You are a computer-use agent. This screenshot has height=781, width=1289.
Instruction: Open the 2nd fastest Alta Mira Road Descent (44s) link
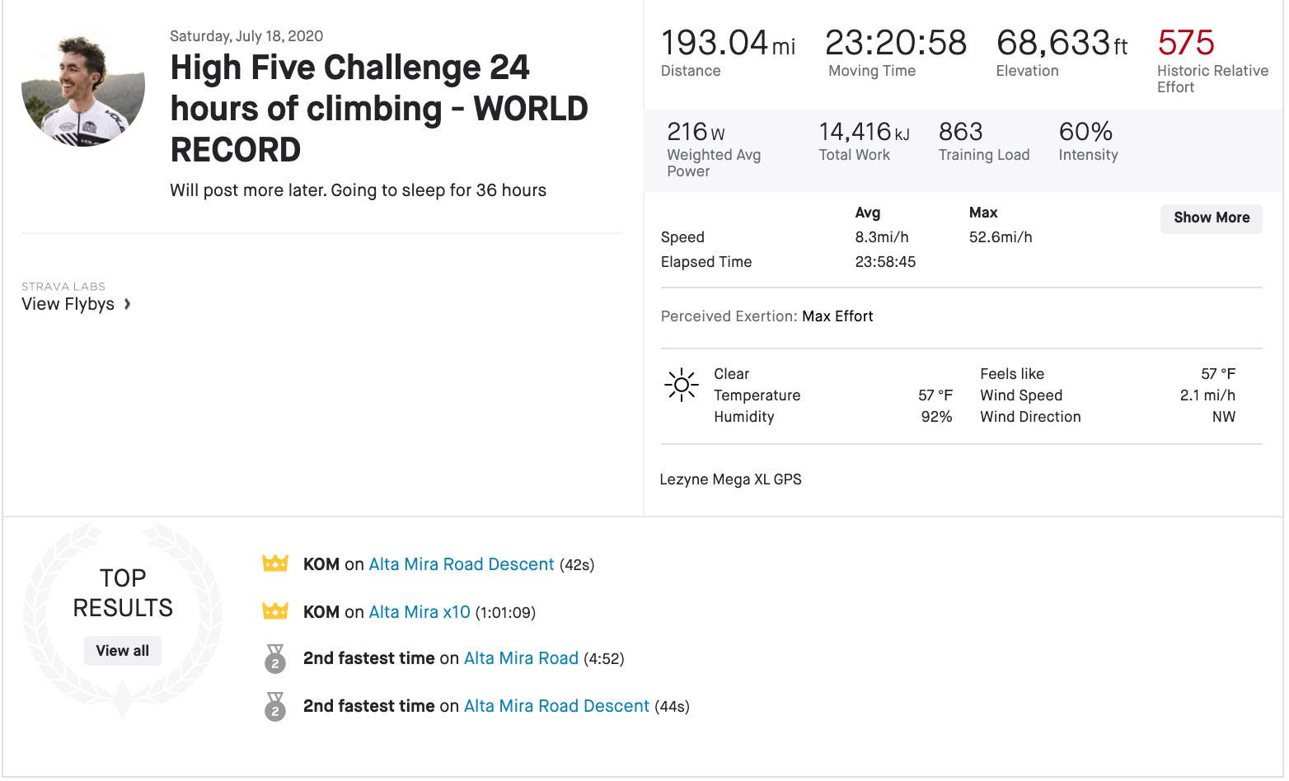pos(556,706)
